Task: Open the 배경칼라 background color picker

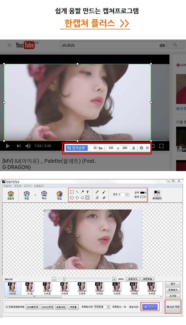Action: [157, 195]
